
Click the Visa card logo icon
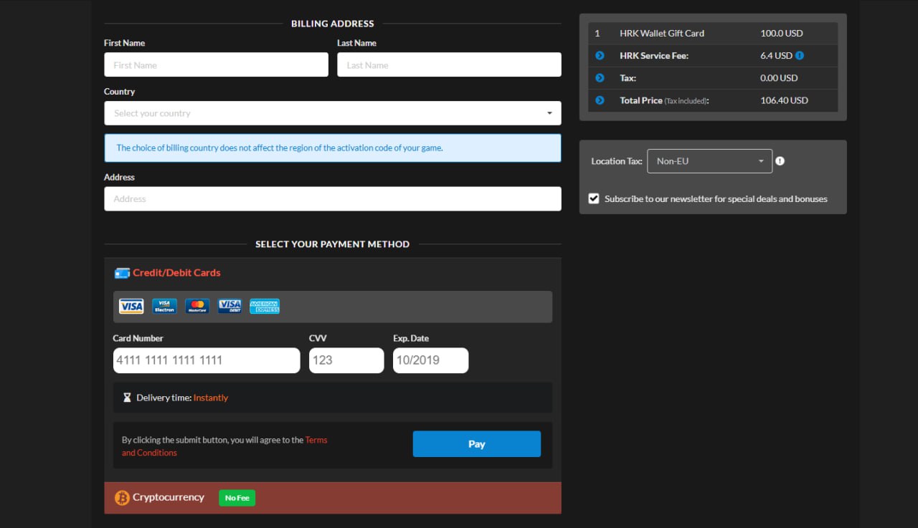click(x=131, y=307)
